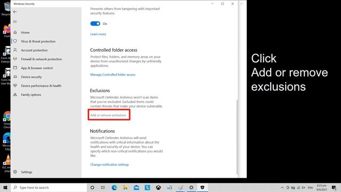Image resolution: width=341 pixels, height=192 pixels.
Task: Expand hidden system tray icons chevron
Action: point(282,187)
